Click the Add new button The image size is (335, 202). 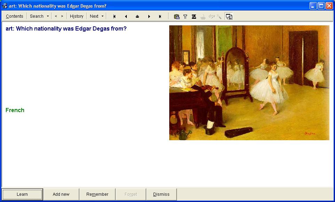pyautogui.click(x=61, y=194)
